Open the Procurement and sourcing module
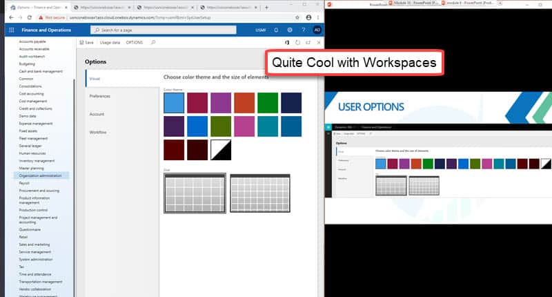The image size is (552, 297). [39, 191]
